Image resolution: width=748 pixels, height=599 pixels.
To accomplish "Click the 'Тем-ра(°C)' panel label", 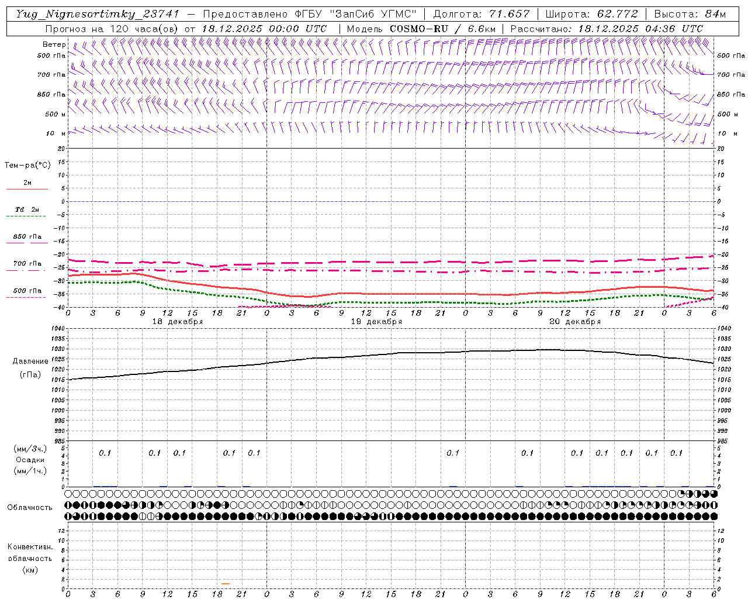I will 27,166.
